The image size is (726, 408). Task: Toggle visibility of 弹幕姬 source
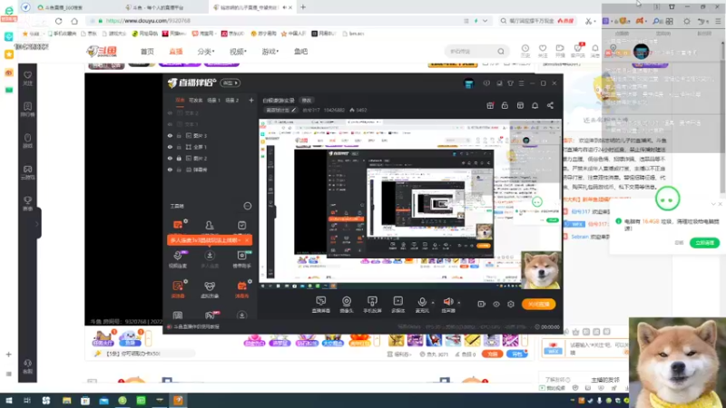[170, 170]
